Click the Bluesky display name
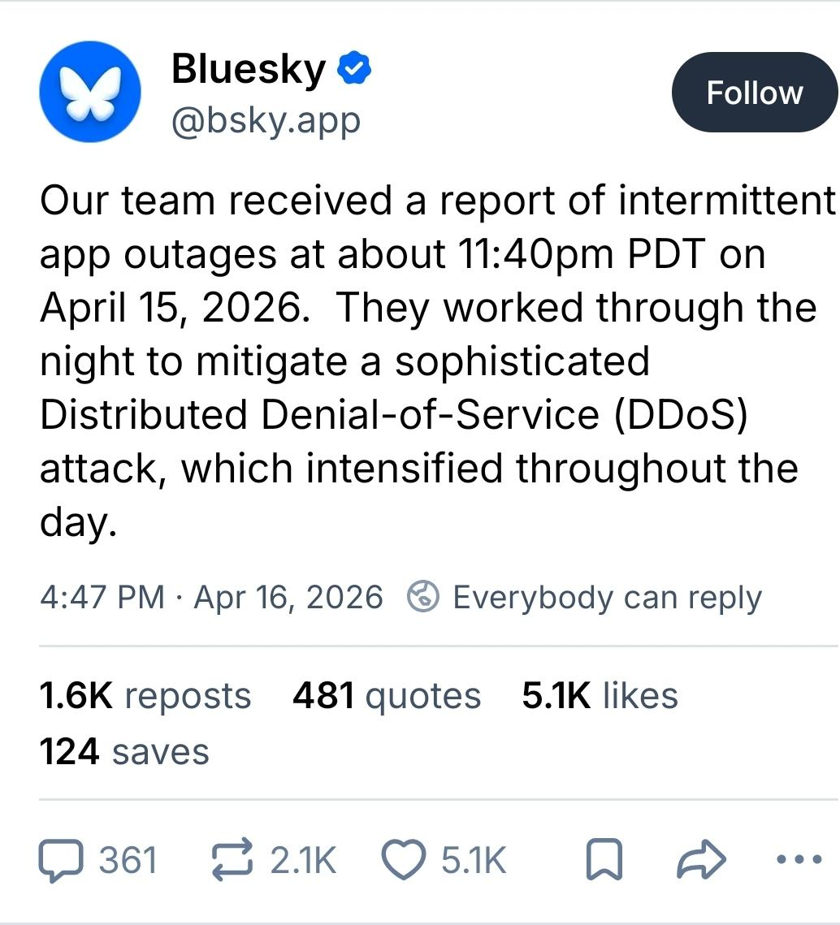Image resolution: width=840 pixels, height=925 pixels. point(248,70)
